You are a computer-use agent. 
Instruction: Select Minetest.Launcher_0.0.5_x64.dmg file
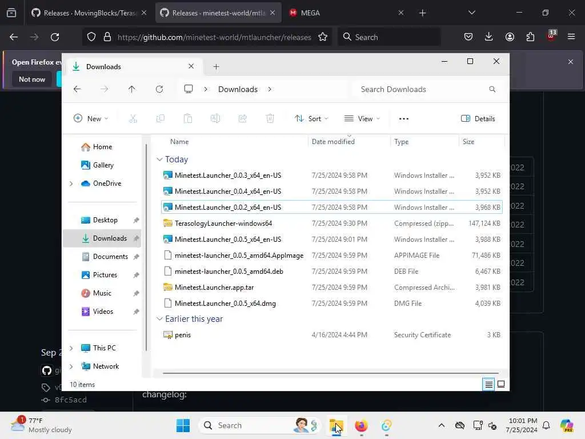tap(332, 303)
